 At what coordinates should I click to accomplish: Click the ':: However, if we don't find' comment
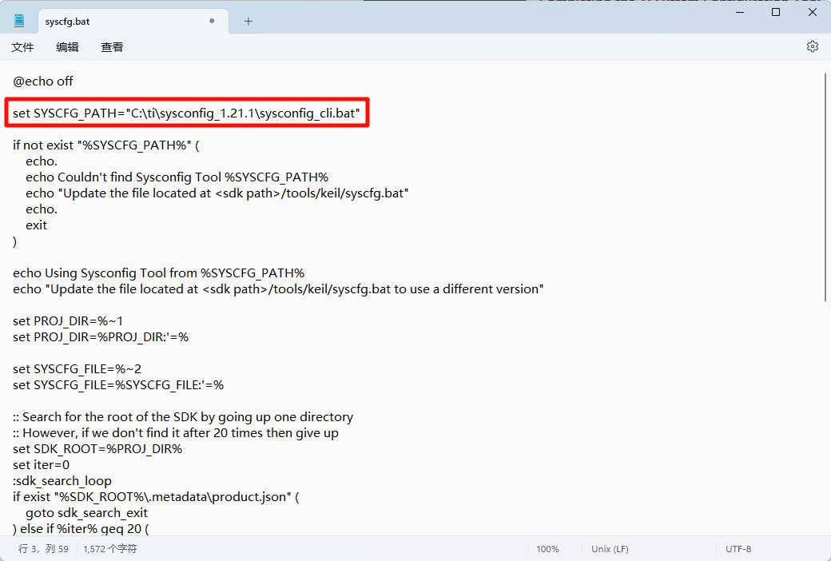point(176,432)
